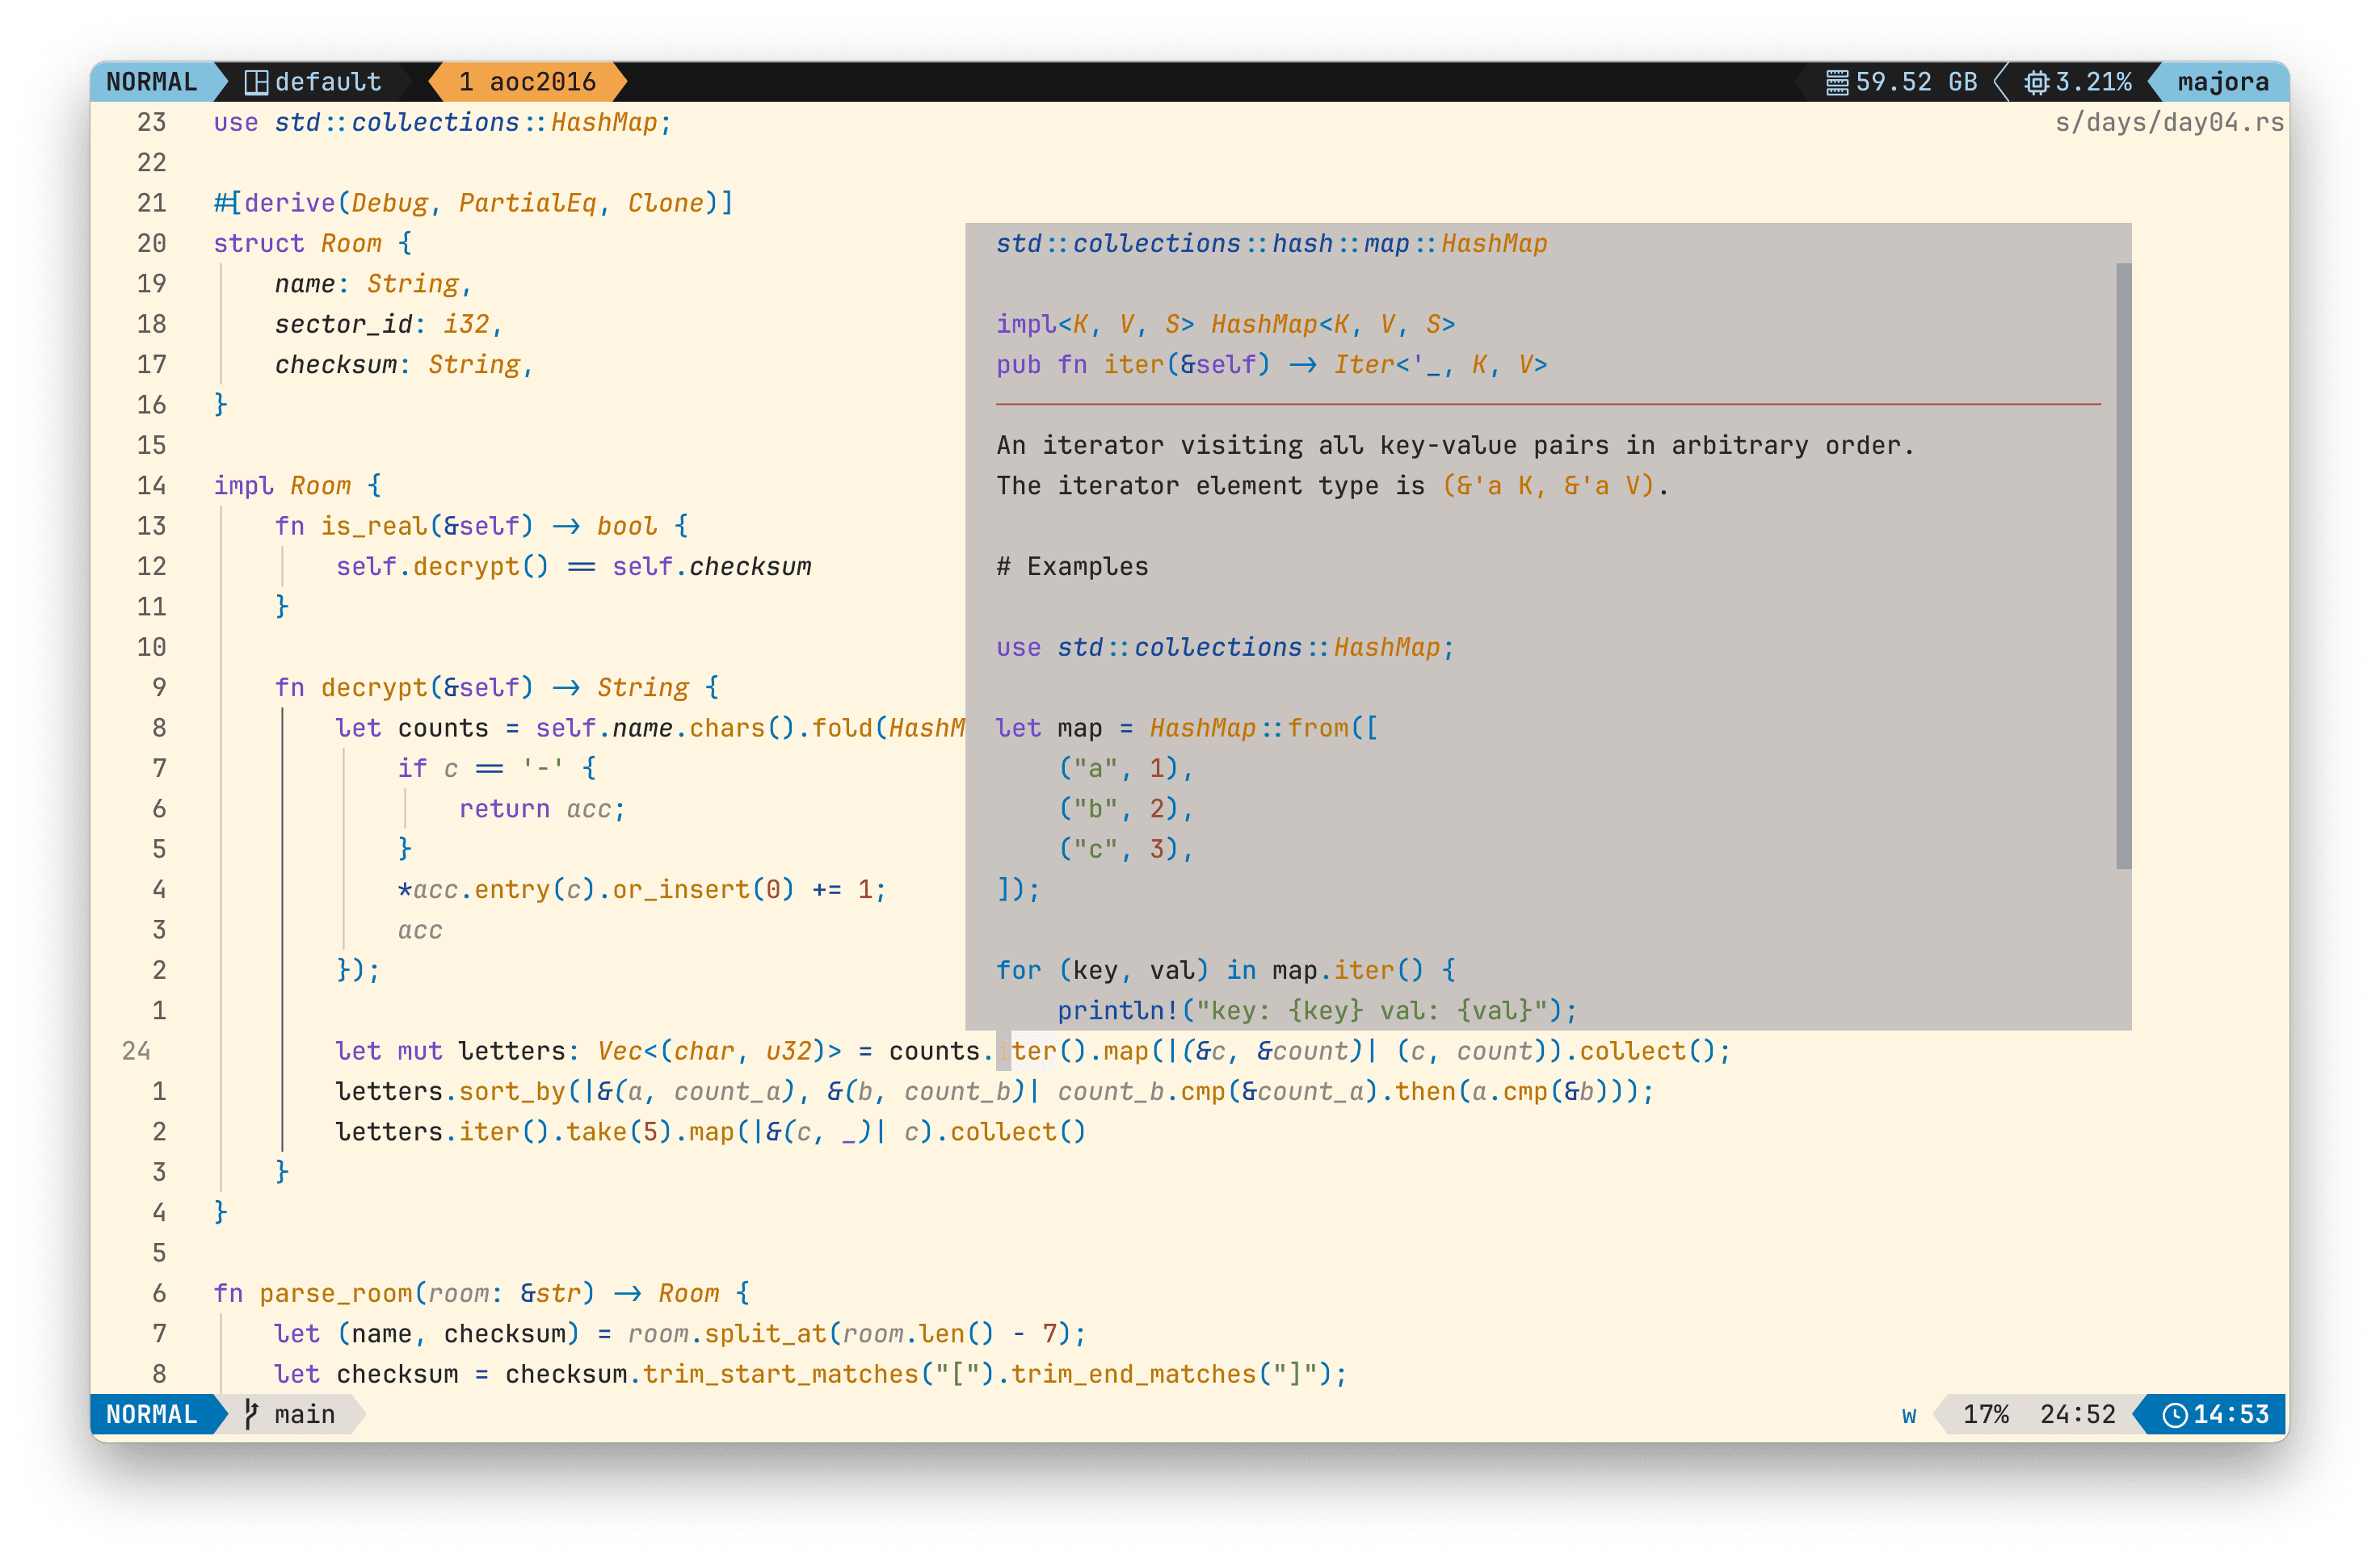This screenshot has height=1562, width=2380.
Task: Click 'letters.iter().take(5)' line
Action: (711, 1132)
